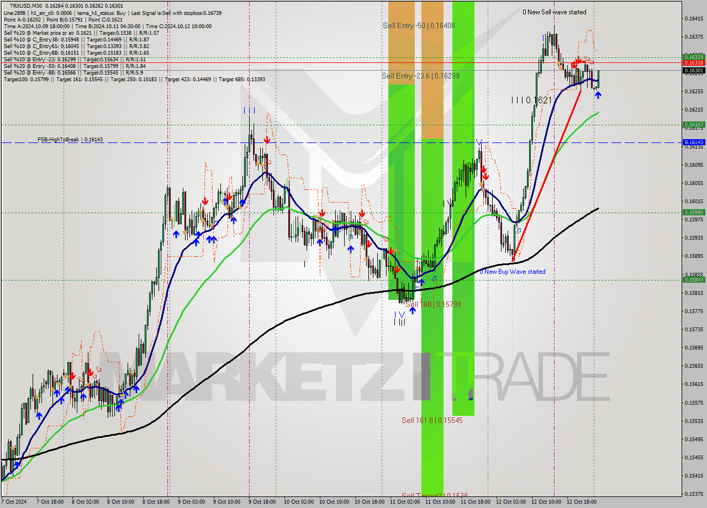The image size is (707, 508).
Task: Click the 0.16095 price axis label
Action: [694, 165]
